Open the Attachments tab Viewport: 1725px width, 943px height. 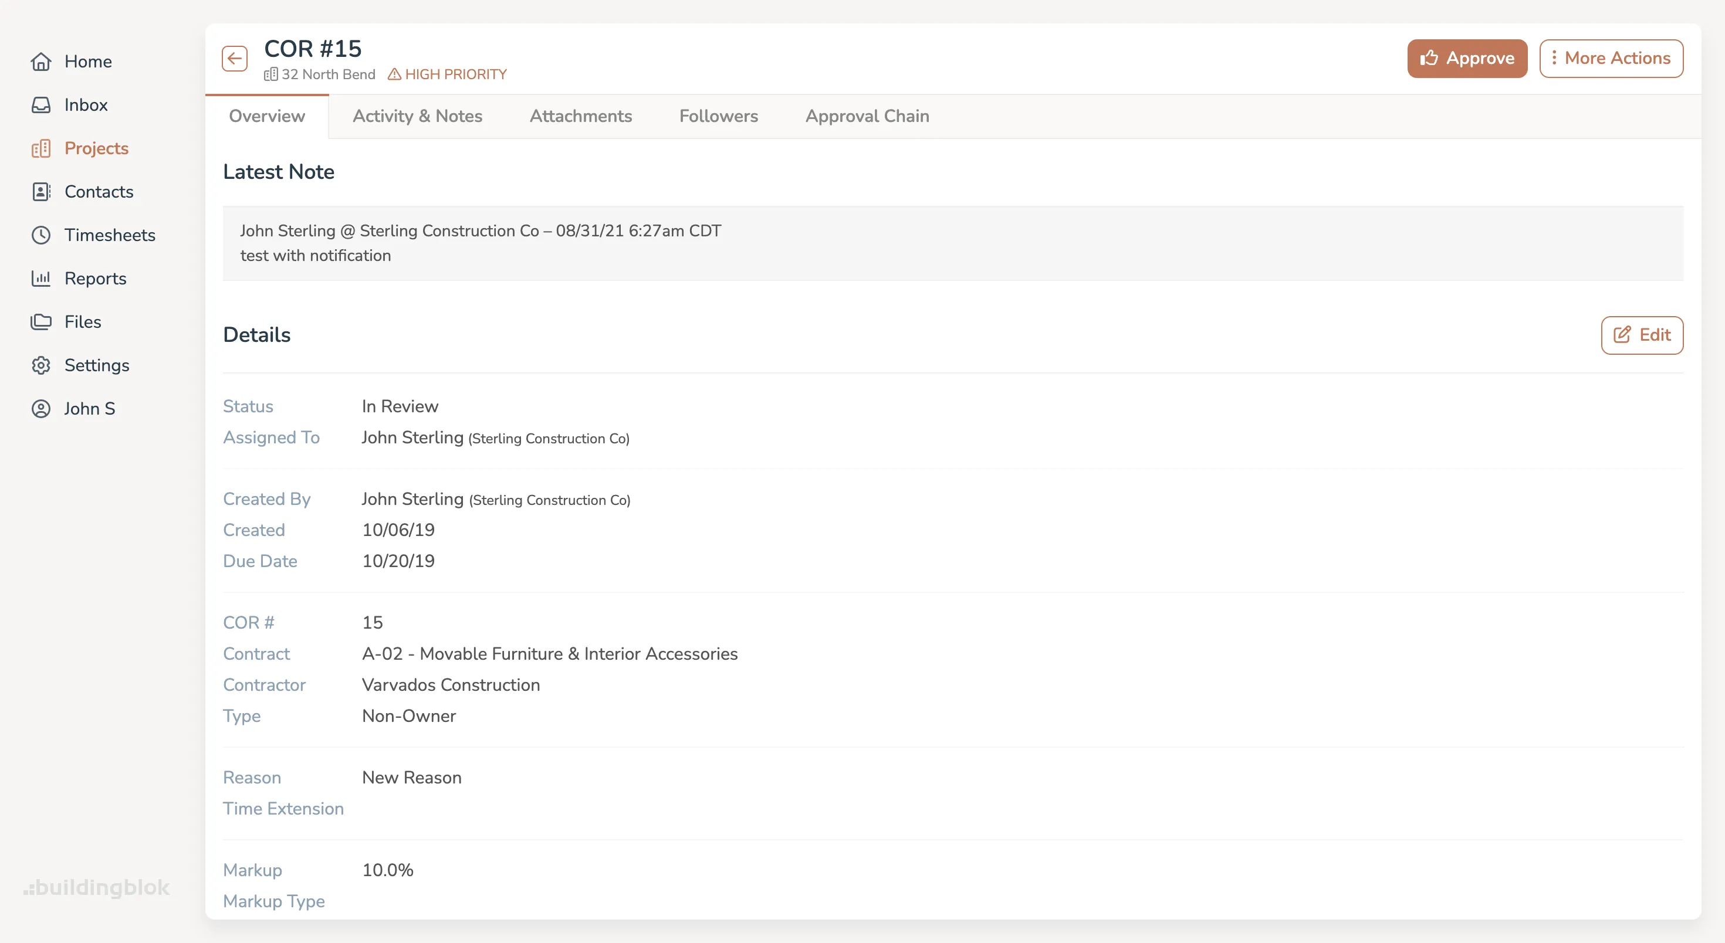point(581,116)
